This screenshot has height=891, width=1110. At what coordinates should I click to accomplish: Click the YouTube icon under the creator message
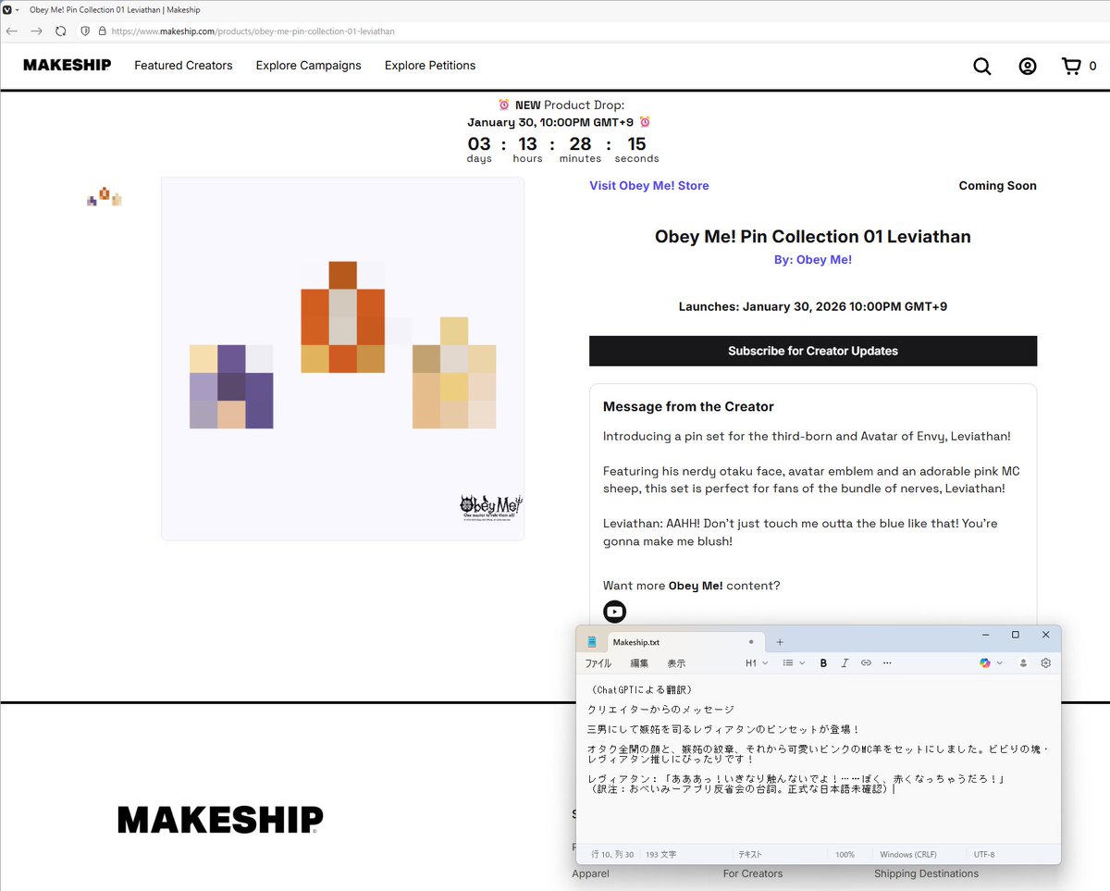[614, 612]
